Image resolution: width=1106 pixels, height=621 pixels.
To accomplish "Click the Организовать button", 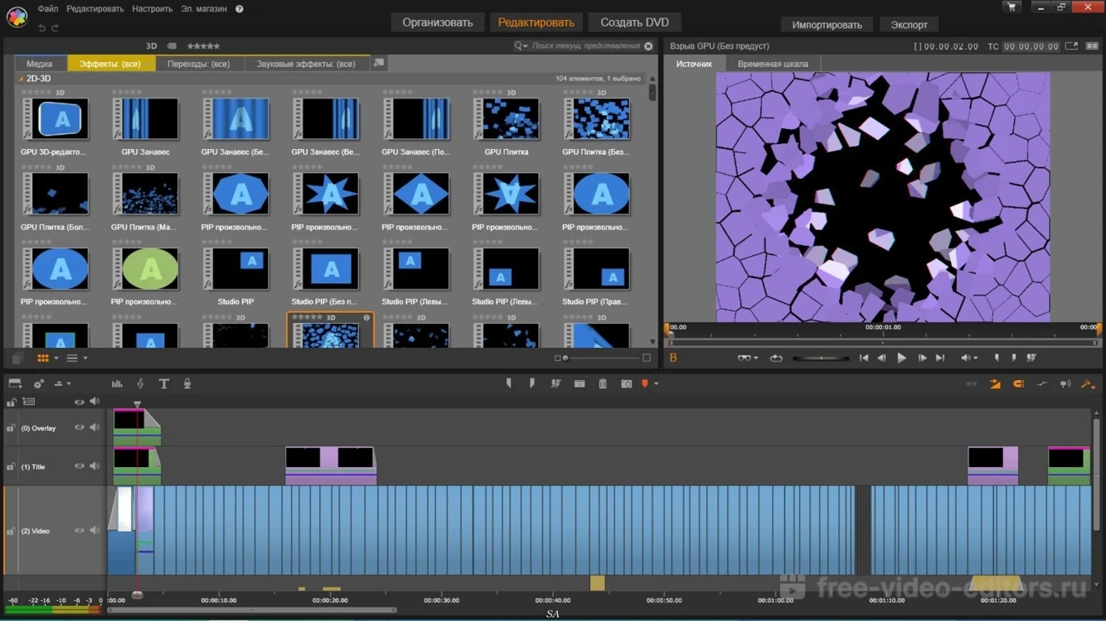I will [438, 22].
